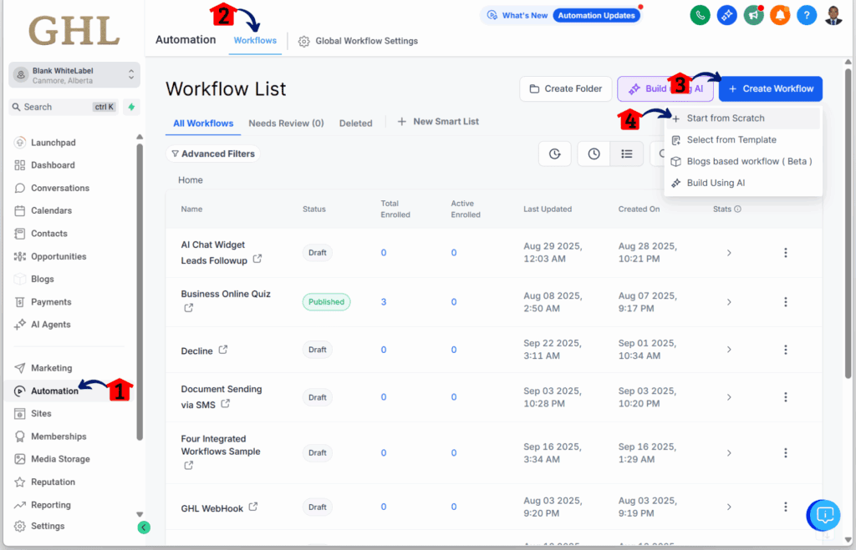Go to Contacts in sidebar

pyautogui.click(x=49, y=234)
